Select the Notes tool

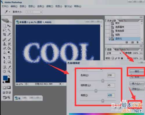[4, 67]
